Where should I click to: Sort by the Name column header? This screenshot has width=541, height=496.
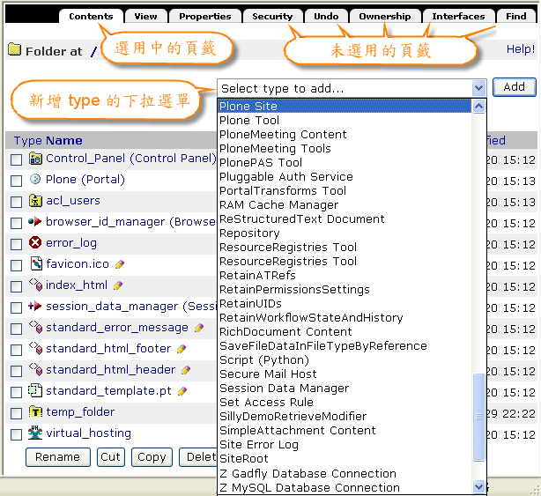pyautogui.click(x=64, y=140)
